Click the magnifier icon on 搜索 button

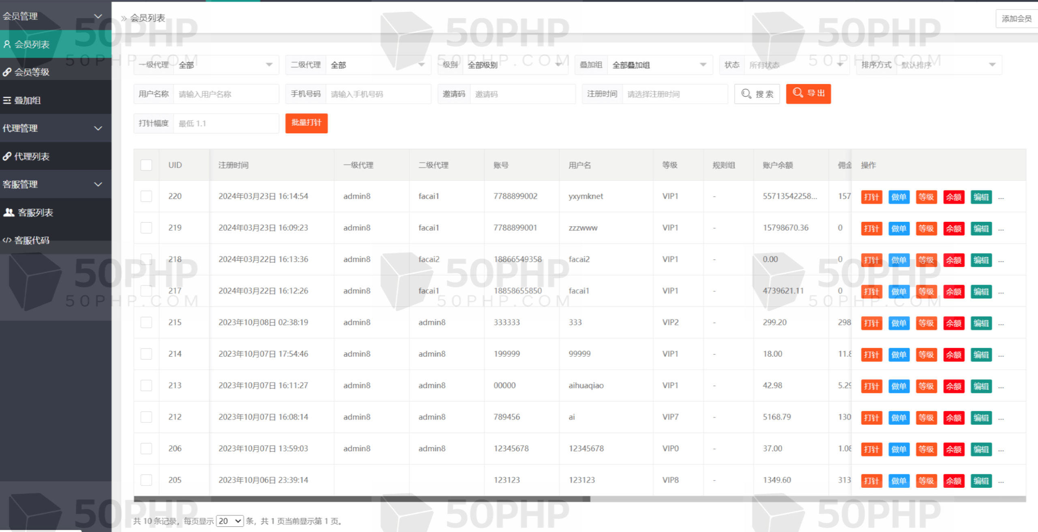coord(746,94)
